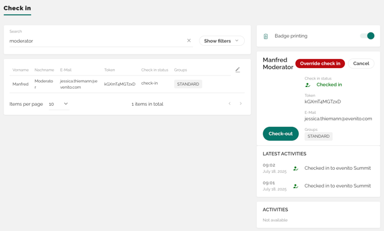Click the STANDARD group tag in details panel

318,137
